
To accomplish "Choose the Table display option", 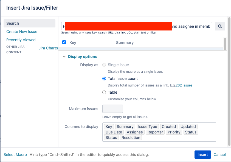I will 104,92.
